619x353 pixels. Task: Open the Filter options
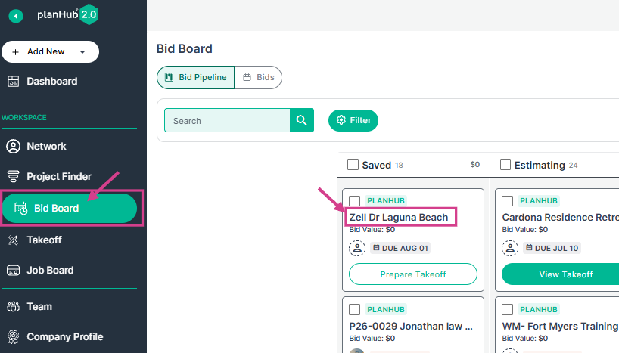tap(353, 120)
